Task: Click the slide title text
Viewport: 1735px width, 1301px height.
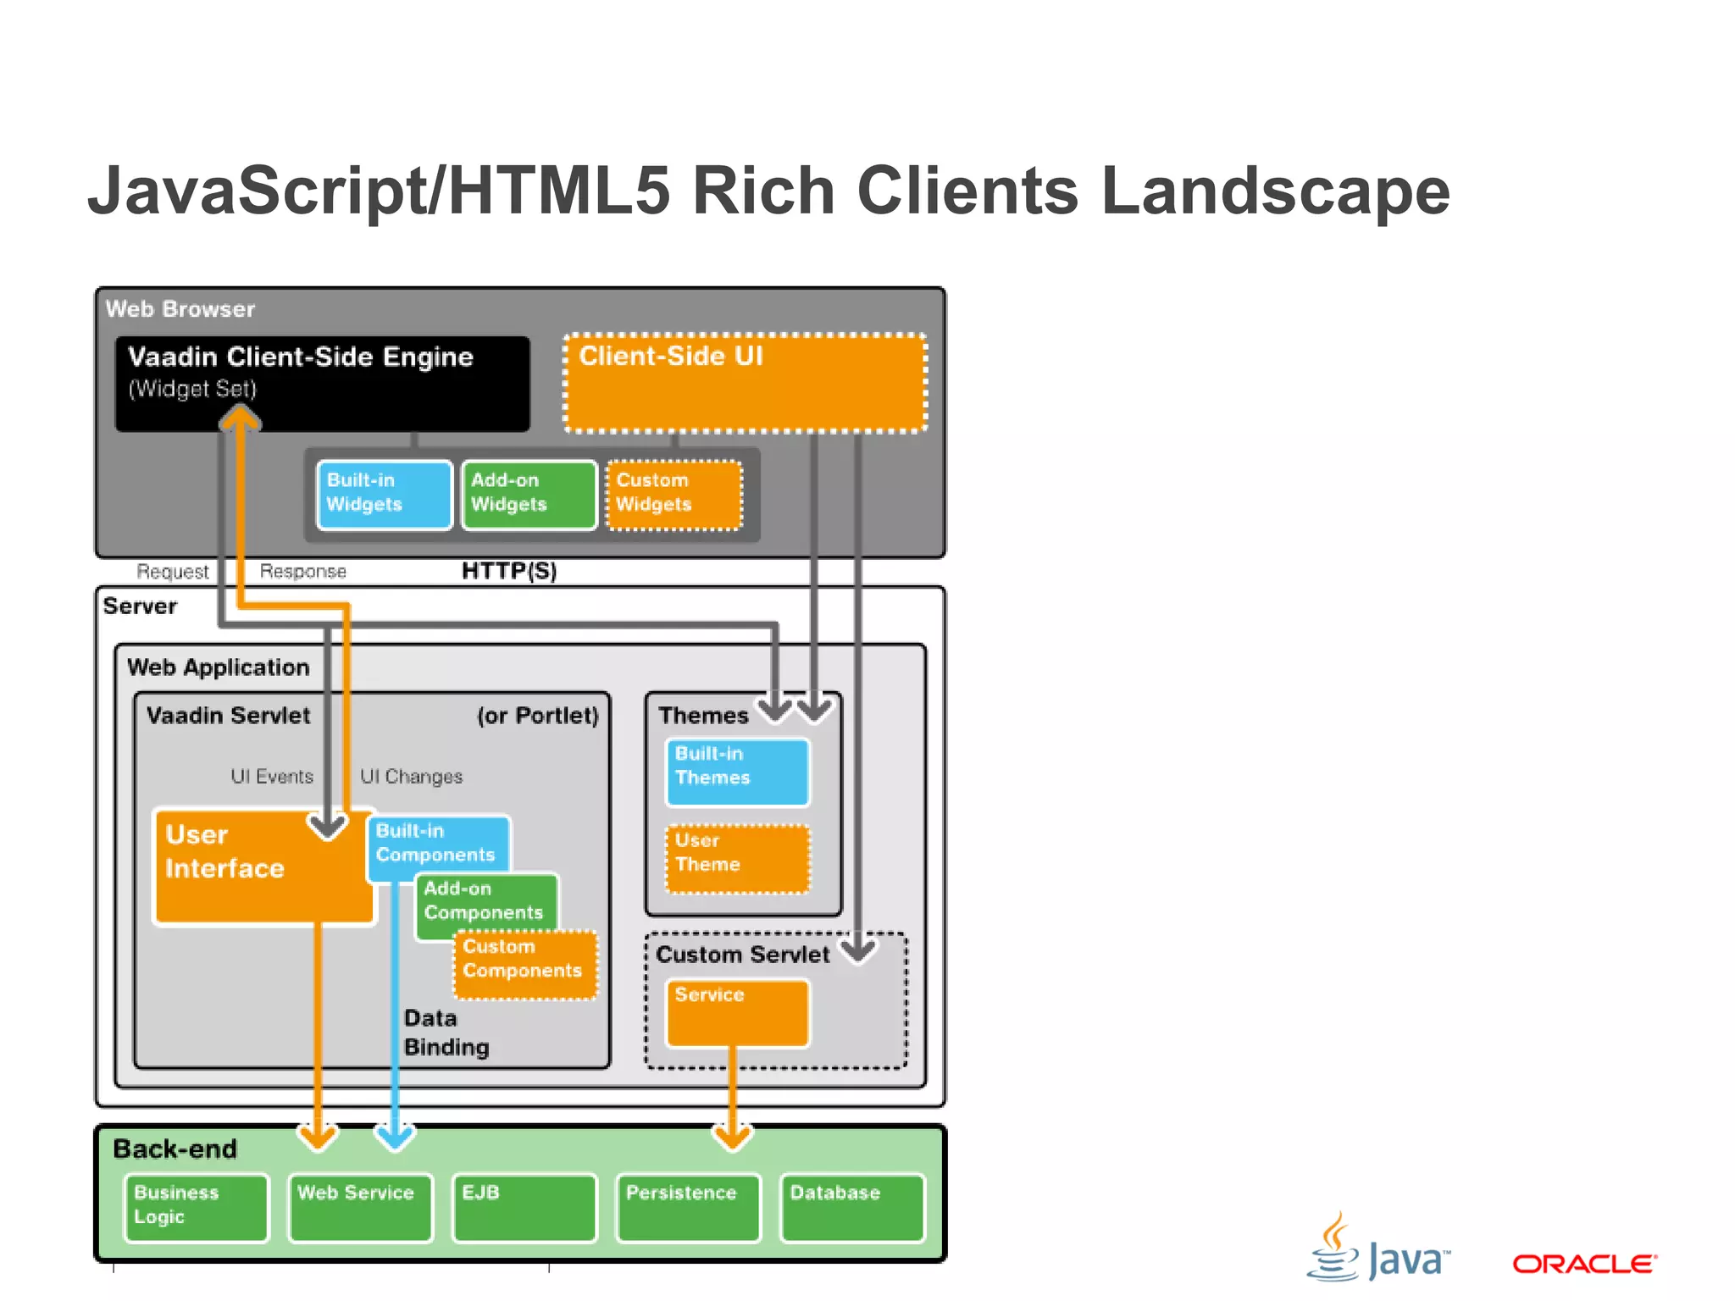Action: pyautogui.click(x=768, y=191)
